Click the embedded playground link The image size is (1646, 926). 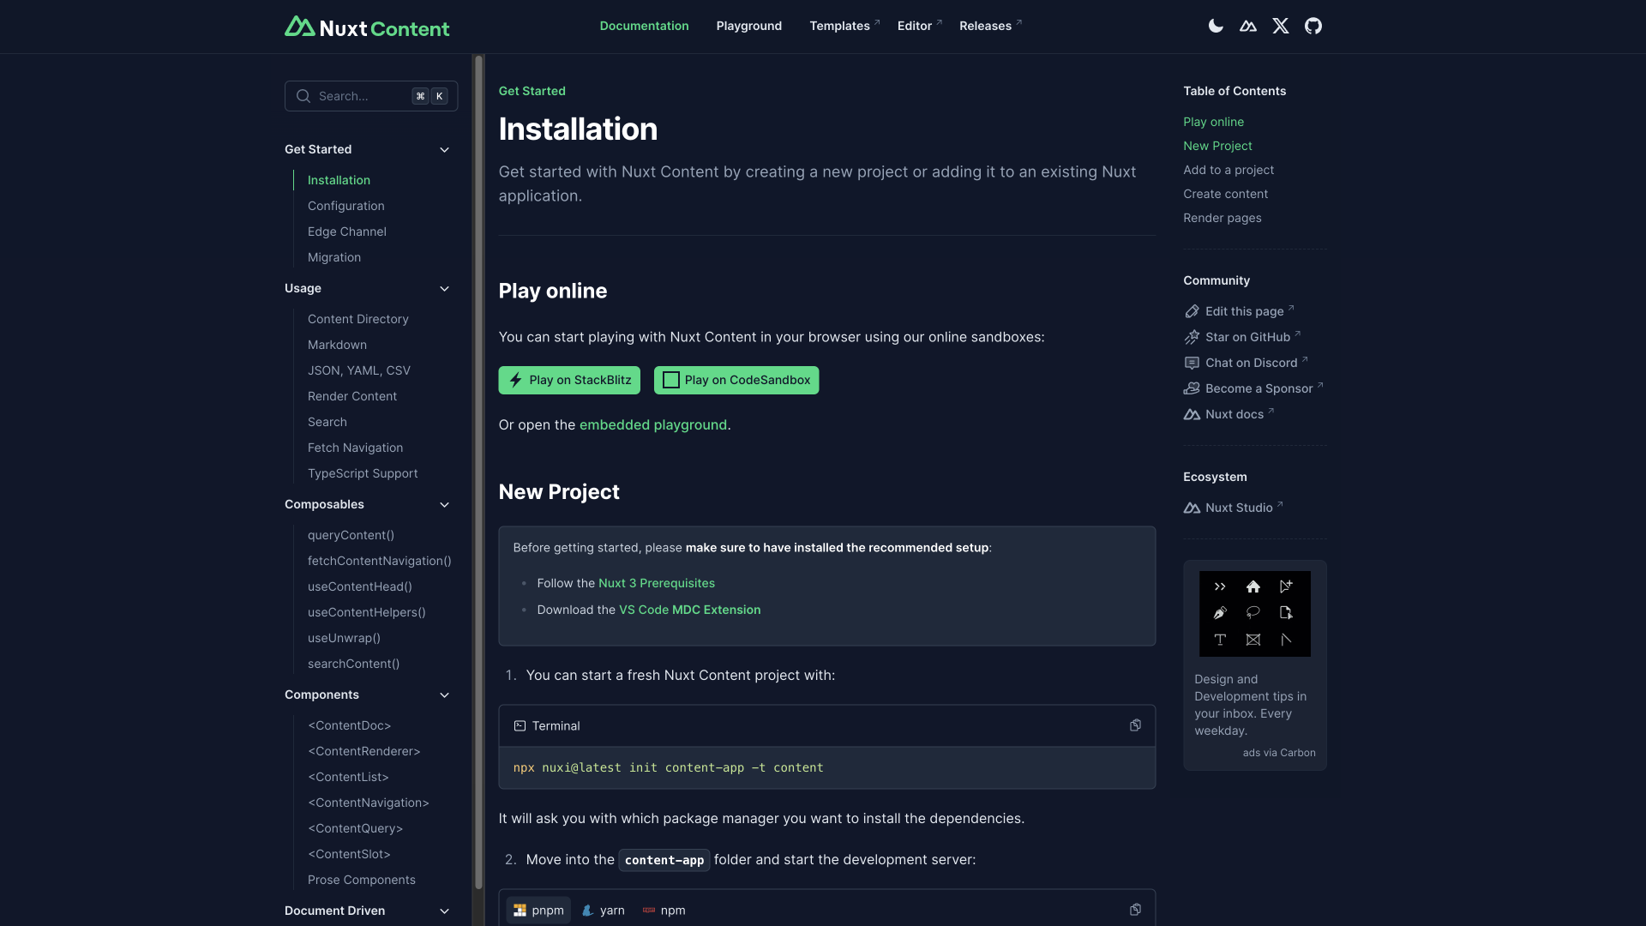click(x=652, y=426)
